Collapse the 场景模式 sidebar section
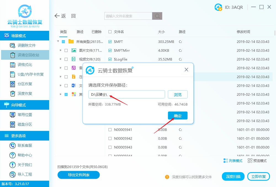Image resolution: width=276 pixels, height=187 pixels. tap(25, 35)
